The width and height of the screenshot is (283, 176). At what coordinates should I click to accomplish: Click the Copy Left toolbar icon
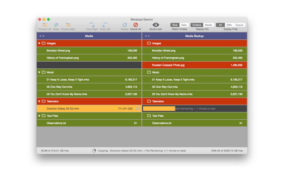[105, 25]
